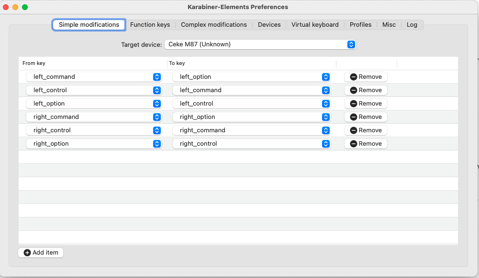This screenshot has width=479, height=278.
Task: Click blue chevron icon of Target device
Action: [351, 44]
